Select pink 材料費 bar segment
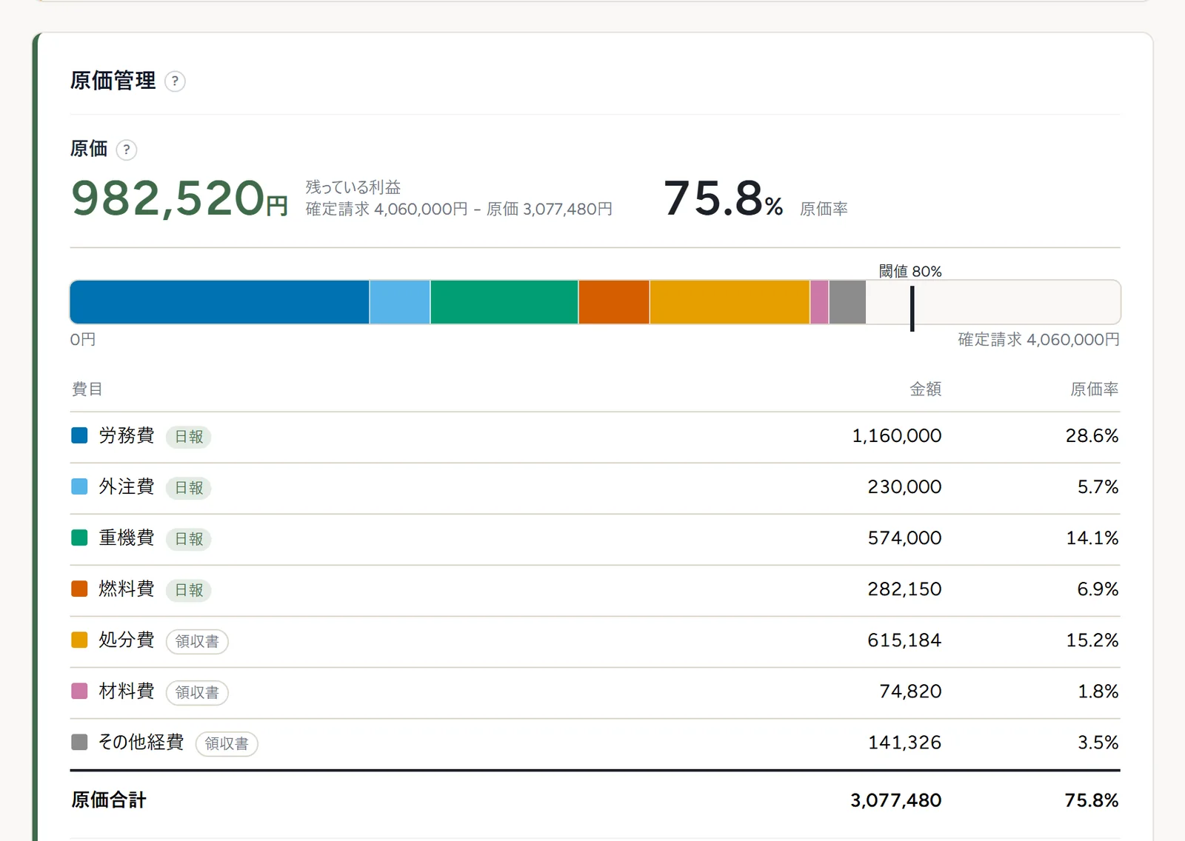This screenshot has height=841, width=1185. tap(820, 302)
